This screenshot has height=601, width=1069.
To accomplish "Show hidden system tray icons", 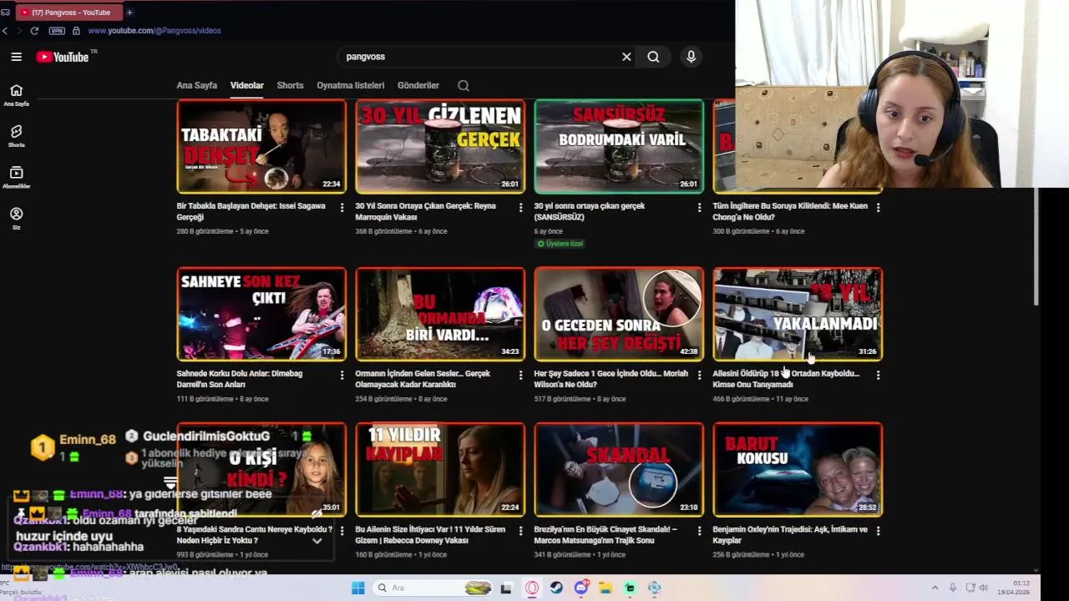I will pos(935,588).
